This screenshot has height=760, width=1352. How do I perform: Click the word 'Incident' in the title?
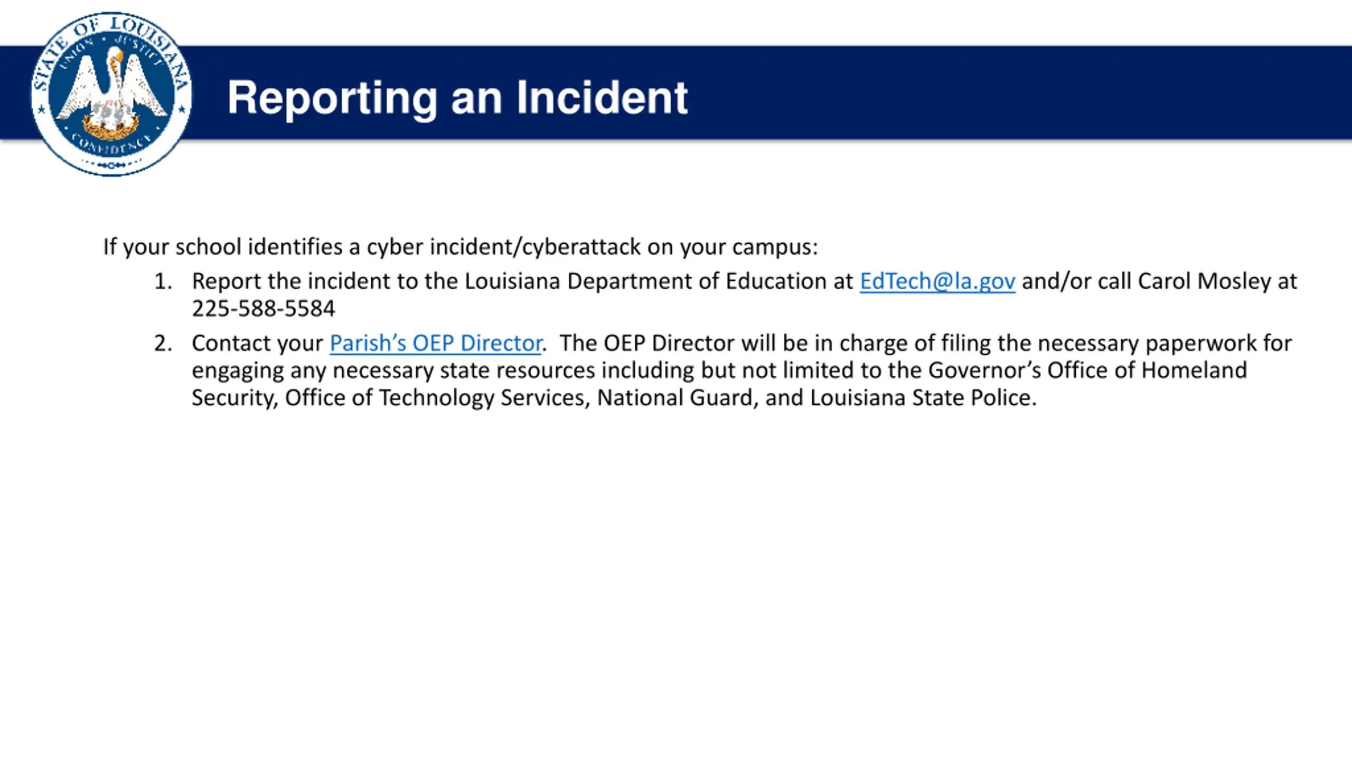tap(602, 98)
